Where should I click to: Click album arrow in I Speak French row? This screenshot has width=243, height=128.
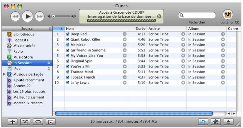click(x=223, y=77)
